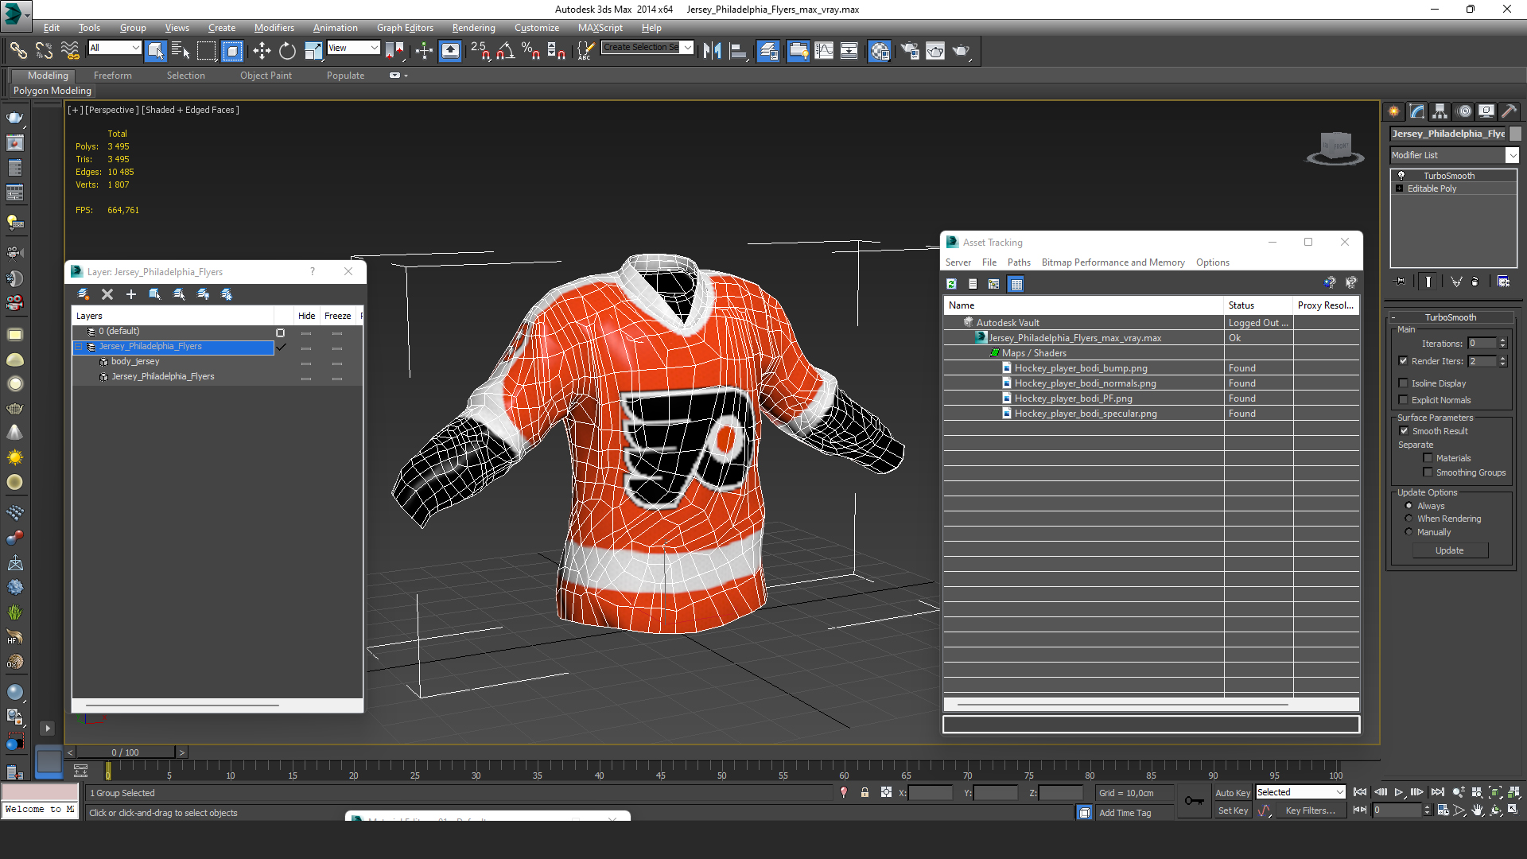1527x859 pixels.
Task: Select Manually update option
Action: [x=1408, y=532]
